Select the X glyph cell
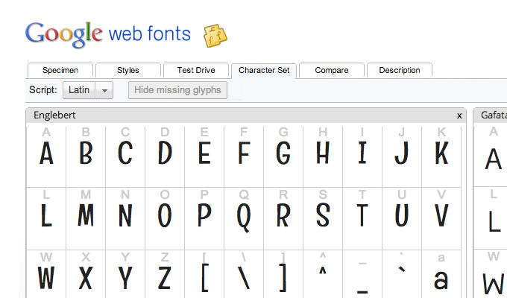 pyautogui.click(x=86, y=274)
